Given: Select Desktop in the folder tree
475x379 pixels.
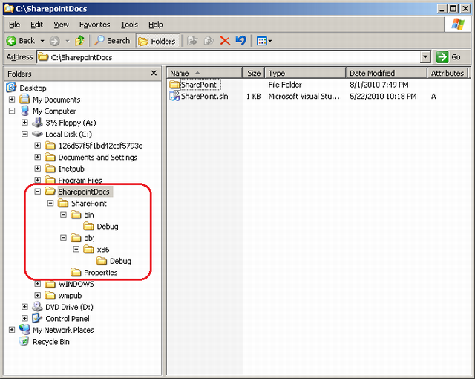Looking at the screenshot, I should [33, 88].
